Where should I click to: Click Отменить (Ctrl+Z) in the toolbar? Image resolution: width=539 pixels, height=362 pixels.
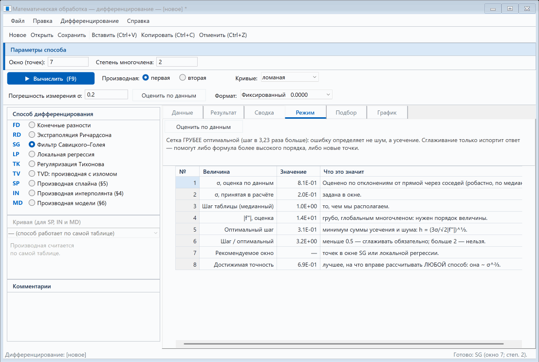click(223, 35)
